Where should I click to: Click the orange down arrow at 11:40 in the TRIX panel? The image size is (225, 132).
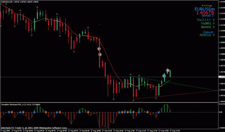pyautogui.click(x=148, y=112)
